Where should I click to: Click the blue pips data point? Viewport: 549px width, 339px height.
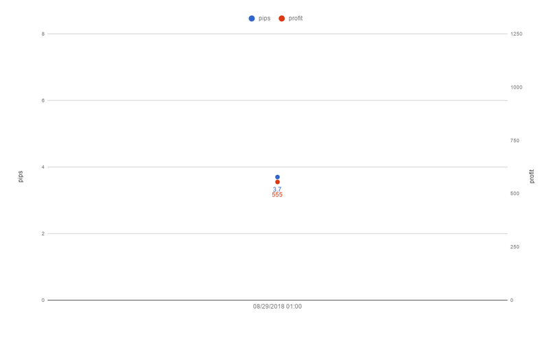click(277, 177)
